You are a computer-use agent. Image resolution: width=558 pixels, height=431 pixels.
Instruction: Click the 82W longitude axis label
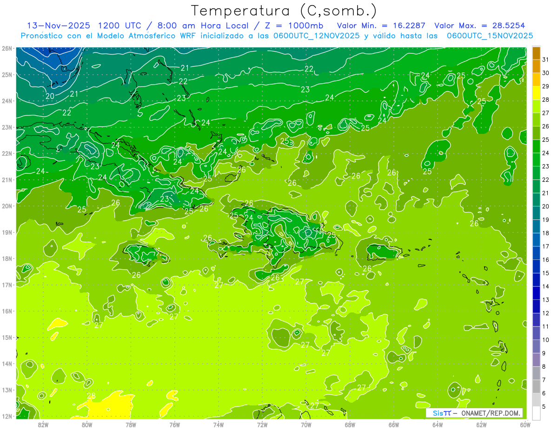click(x=43, y=424)
